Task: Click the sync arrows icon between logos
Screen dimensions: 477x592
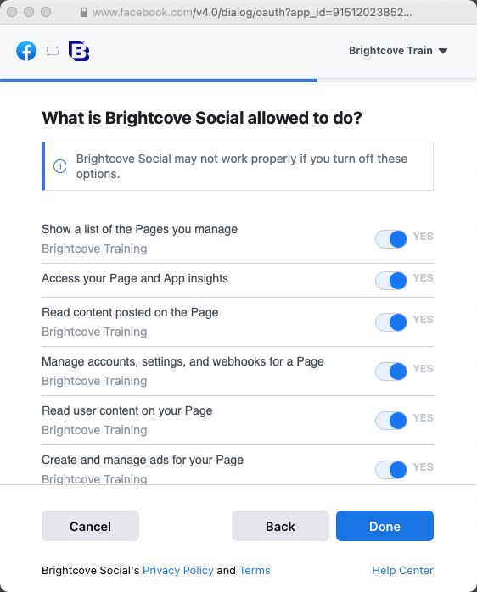Action: (53, 51)
